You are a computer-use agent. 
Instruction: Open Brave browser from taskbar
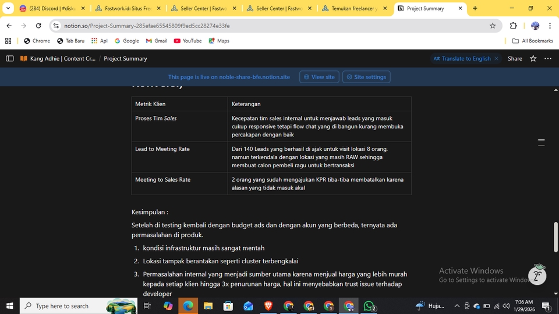click(268, 306)
